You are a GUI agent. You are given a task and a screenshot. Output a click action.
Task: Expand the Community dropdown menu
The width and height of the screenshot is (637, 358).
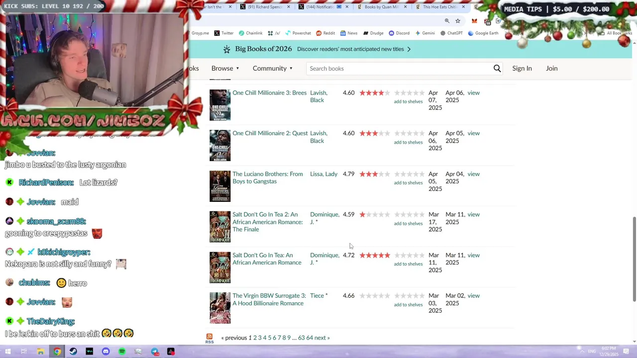point(273,68)
